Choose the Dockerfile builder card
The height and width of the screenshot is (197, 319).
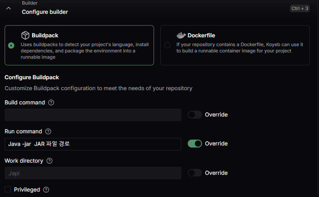click(x=235, y=45)
